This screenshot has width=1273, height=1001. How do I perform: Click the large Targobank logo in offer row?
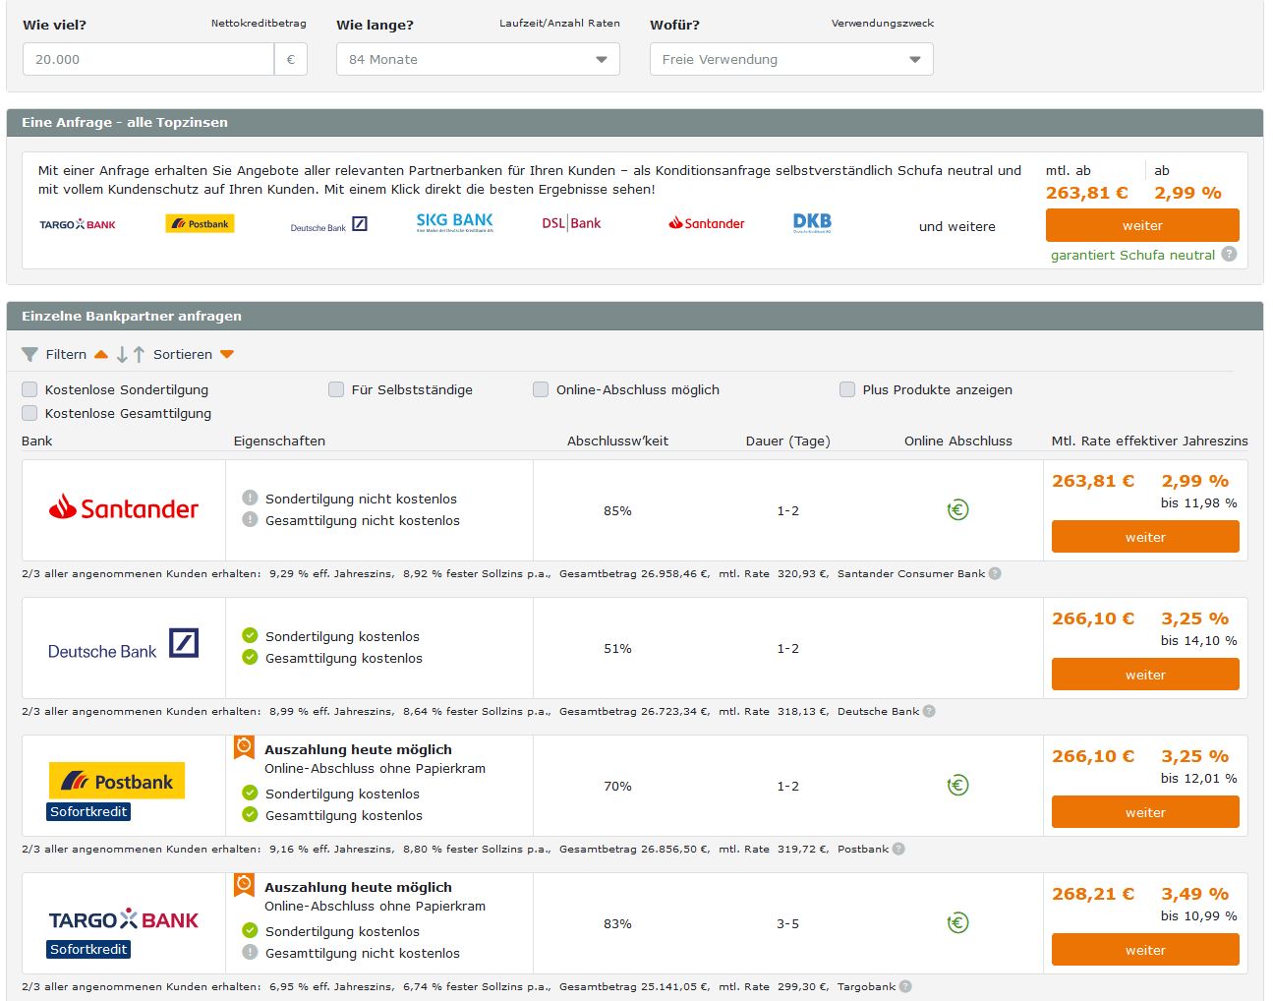click(124, 919)
